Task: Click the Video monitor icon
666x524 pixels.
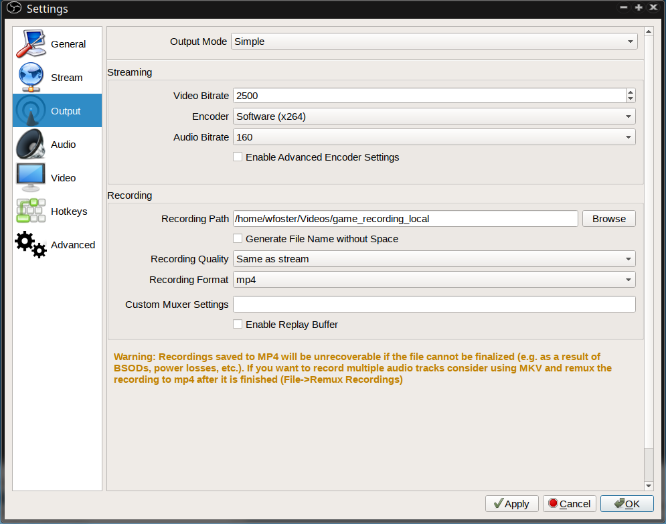Action: pyautogui.click(x=31, y=178)
